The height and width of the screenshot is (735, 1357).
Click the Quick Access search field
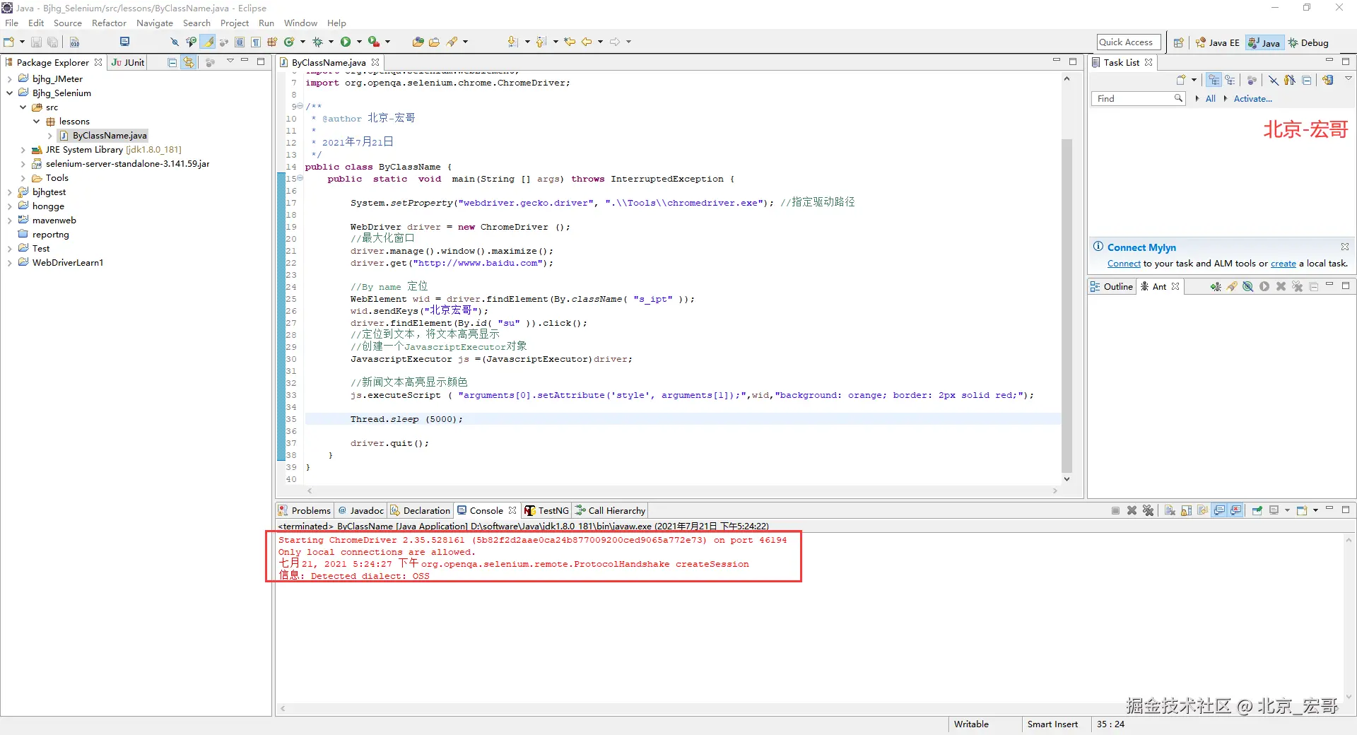tap(1128, 42)
